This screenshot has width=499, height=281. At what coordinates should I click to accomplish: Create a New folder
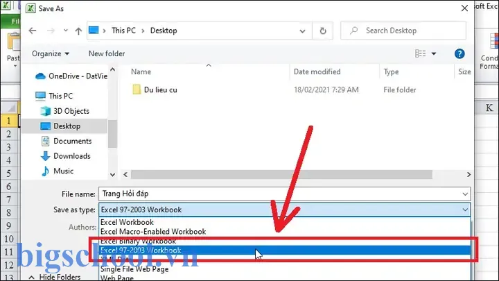(107, 53)
